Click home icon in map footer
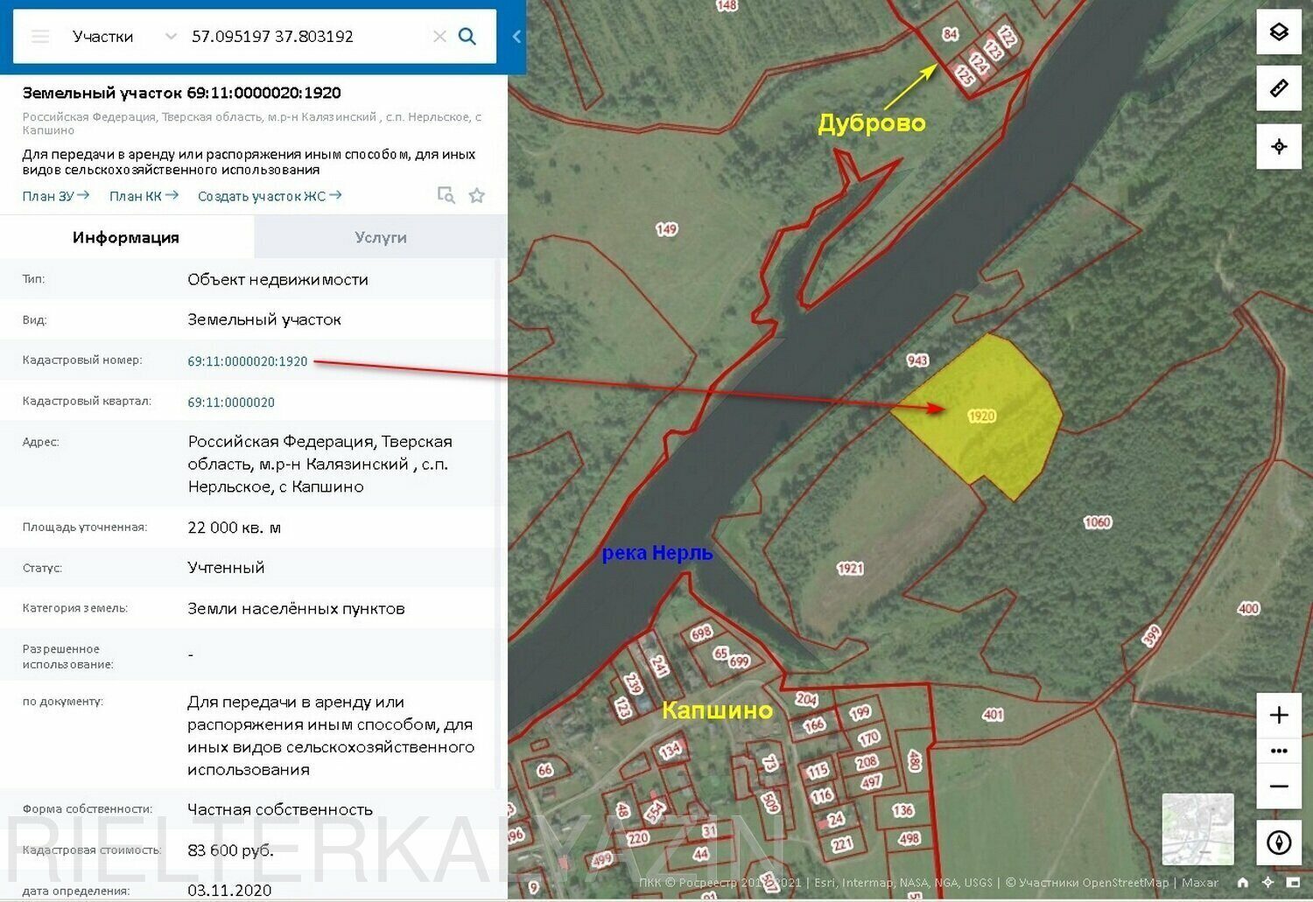Image resolution: width=1313 pixels, height=902 pixels. click(1242, 883)
